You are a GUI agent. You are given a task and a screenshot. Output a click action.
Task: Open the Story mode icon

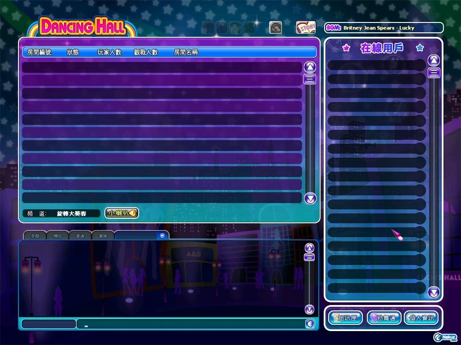[306, 27]
